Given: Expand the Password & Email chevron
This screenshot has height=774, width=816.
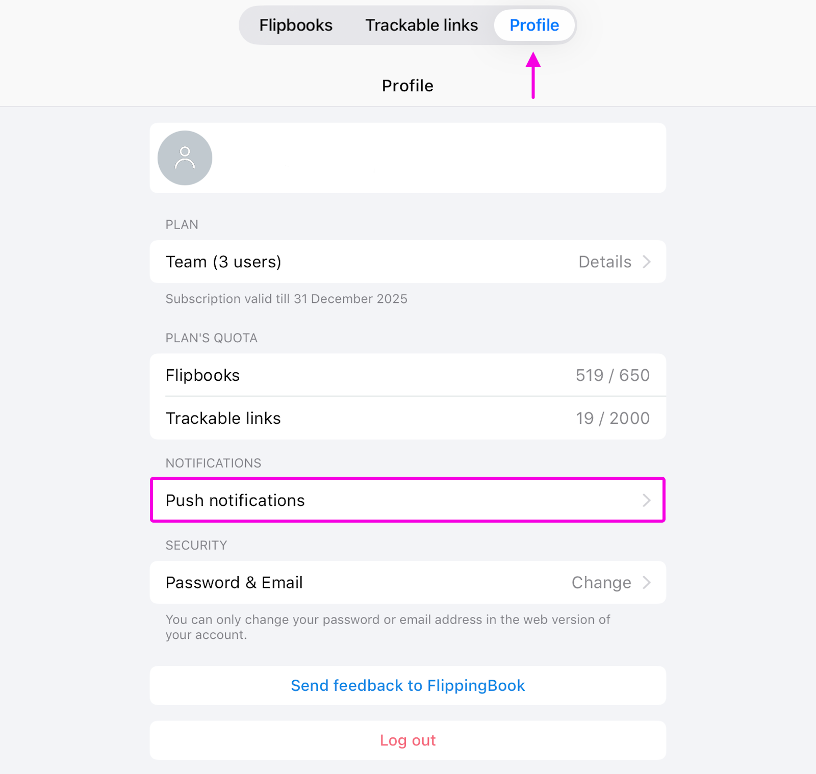Looking at the screenshot, I should tap(647, 582).
